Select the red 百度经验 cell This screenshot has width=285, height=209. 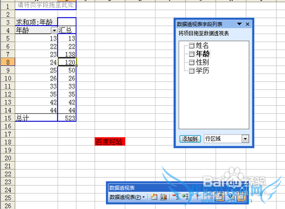click(x=110, y=142)
